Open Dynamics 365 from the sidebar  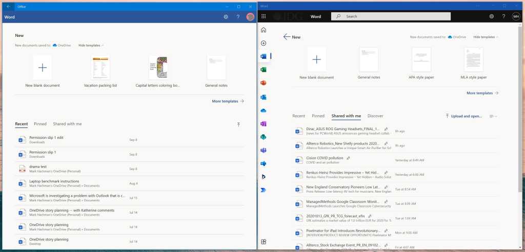(264, 177)
